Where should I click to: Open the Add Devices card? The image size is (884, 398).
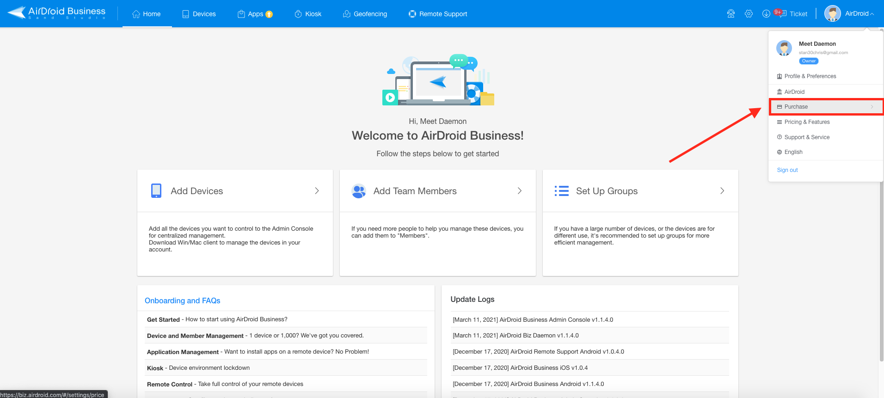235,191
